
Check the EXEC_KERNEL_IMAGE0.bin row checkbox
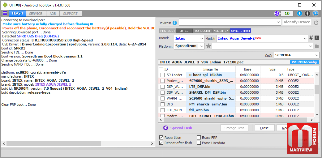click(x=162, y=116)
